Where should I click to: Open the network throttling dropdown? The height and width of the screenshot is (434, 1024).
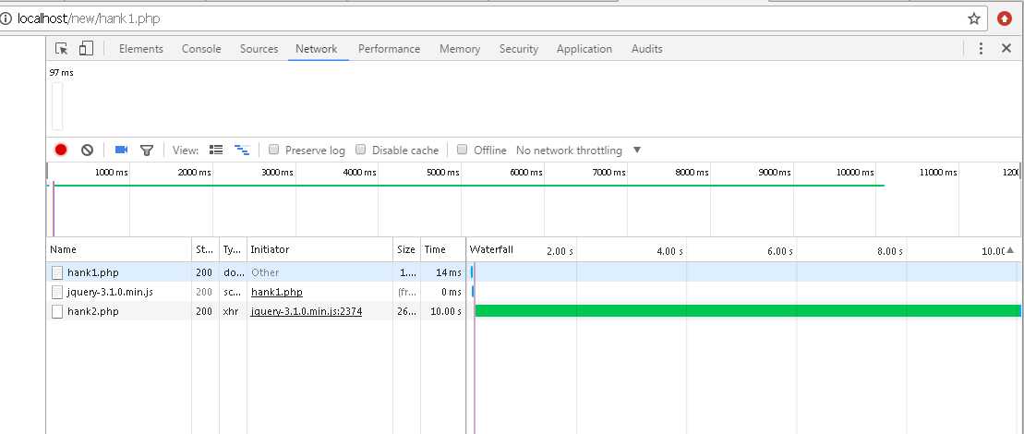tap(579, 151)
